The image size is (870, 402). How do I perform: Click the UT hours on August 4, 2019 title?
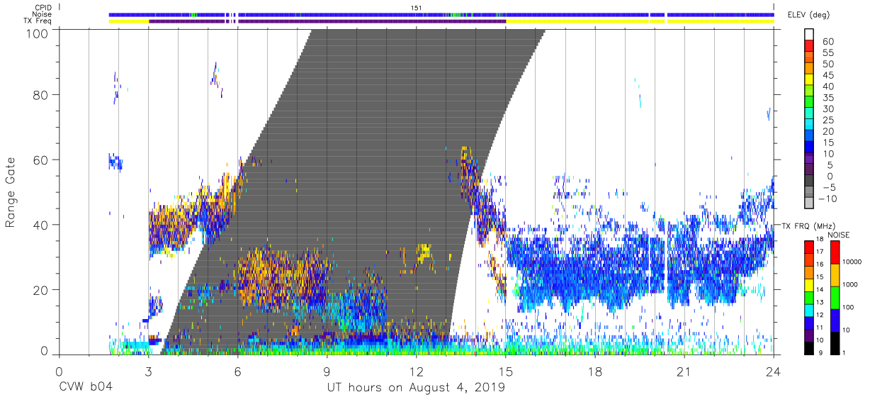coord(416,387)
